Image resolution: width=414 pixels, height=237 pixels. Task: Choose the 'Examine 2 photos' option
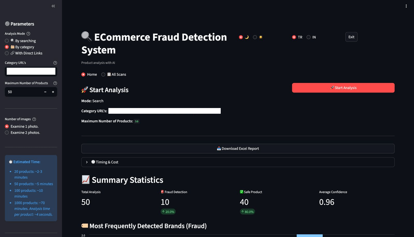tap(7, 132)
